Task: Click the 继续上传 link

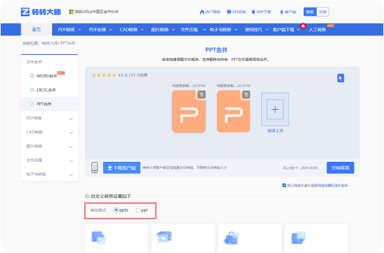Action: point(275,130)
